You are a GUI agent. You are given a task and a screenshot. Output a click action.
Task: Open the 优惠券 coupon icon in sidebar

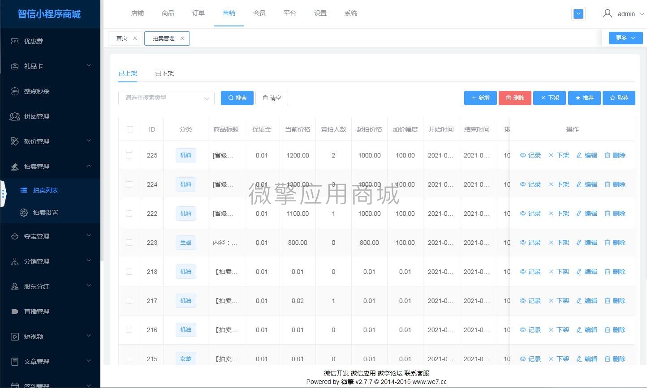tap(15, 41)
